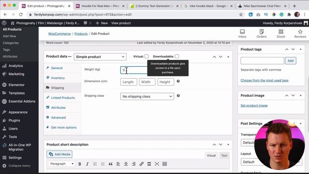Collapse the Product tags panel

click(300, 49)
